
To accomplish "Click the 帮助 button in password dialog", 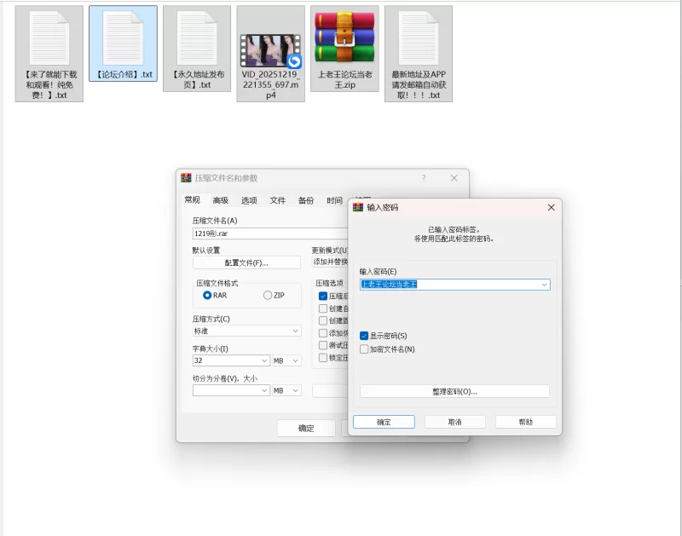I will point(525,422).
